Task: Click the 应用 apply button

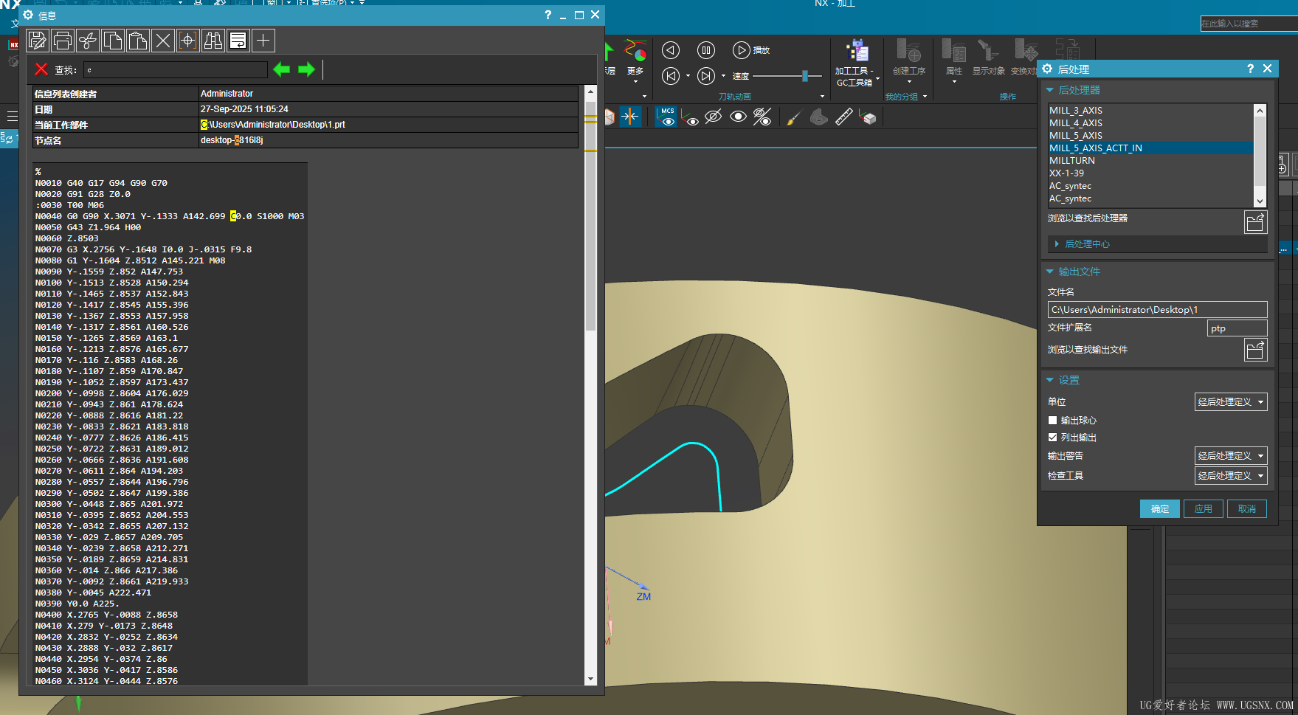Action: (1204, 509)
